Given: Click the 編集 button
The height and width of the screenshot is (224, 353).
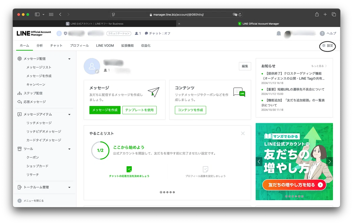Looking at the screenshot, I should point(245,66).
